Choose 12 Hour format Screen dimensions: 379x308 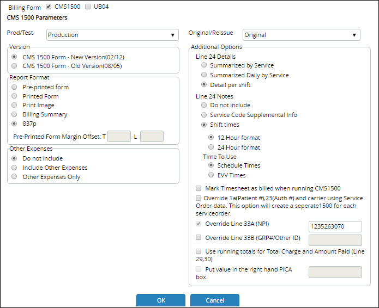[x=211, y=137]
